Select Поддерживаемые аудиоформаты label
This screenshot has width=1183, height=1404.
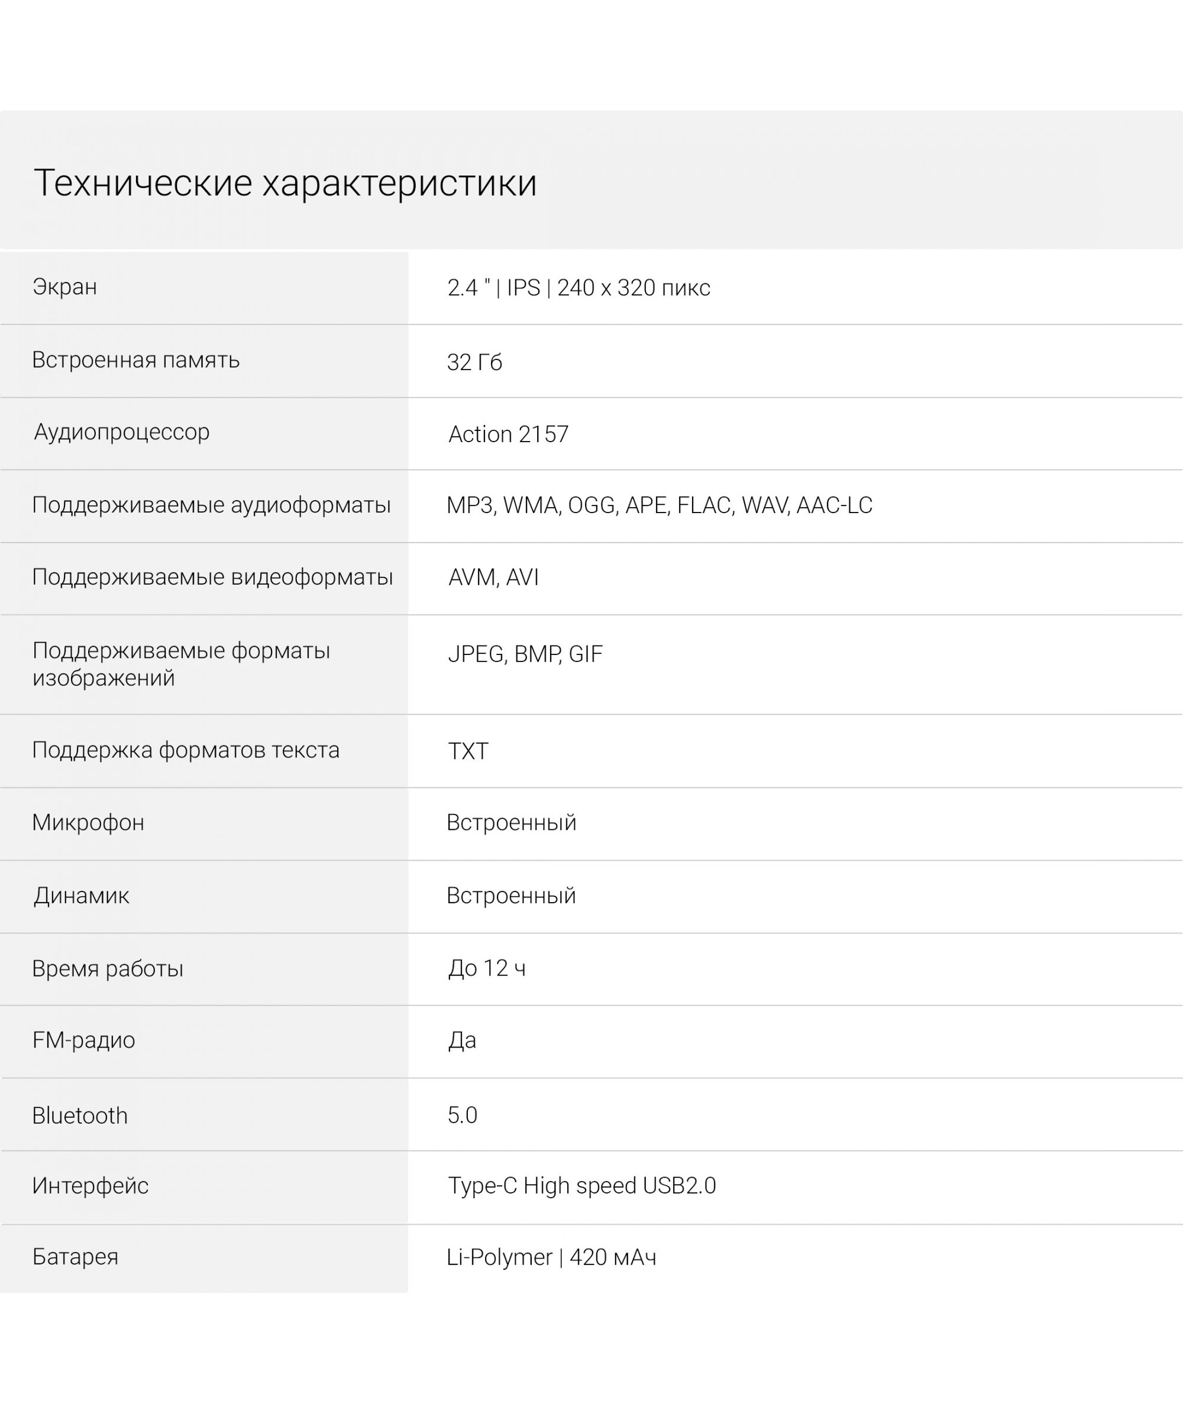[211, 505]
